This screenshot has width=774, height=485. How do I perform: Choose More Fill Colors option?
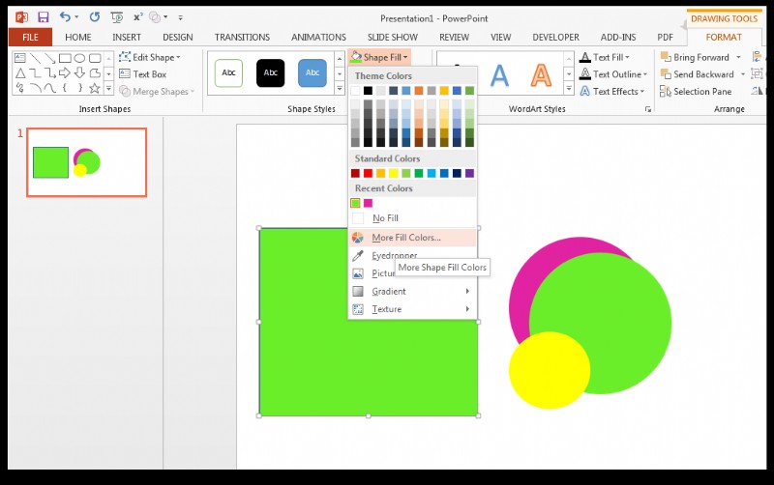(413, 238)
